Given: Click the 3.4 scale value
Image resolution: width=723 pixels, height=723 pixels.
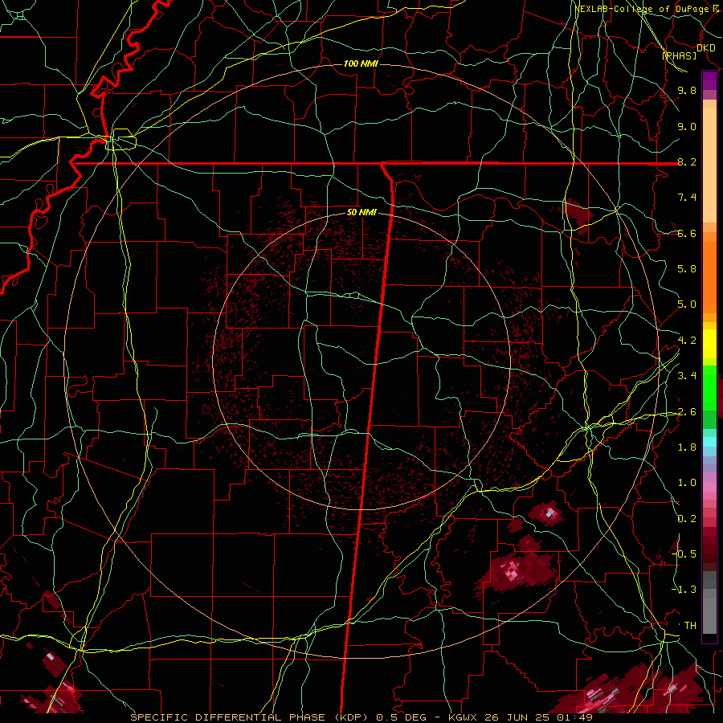Looking at the screenshot, I should coord(687,376).
